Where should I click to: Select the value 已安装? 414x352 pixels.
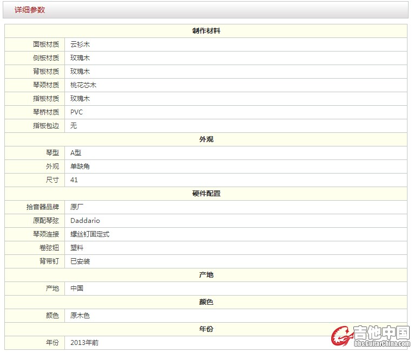pos(80,261)
